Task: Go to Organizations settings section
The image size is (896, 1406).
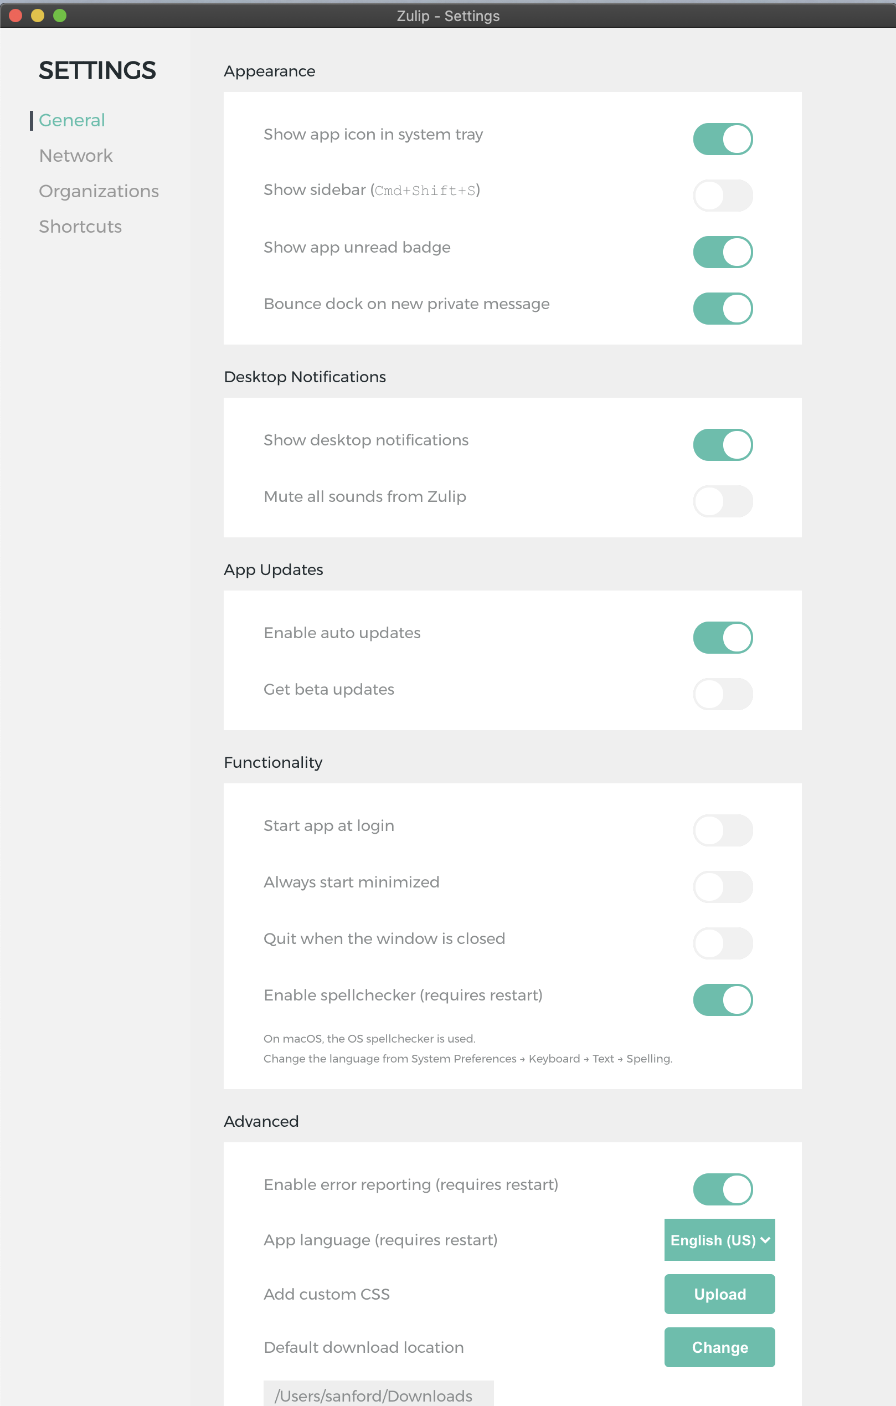Action: (99, 192)
